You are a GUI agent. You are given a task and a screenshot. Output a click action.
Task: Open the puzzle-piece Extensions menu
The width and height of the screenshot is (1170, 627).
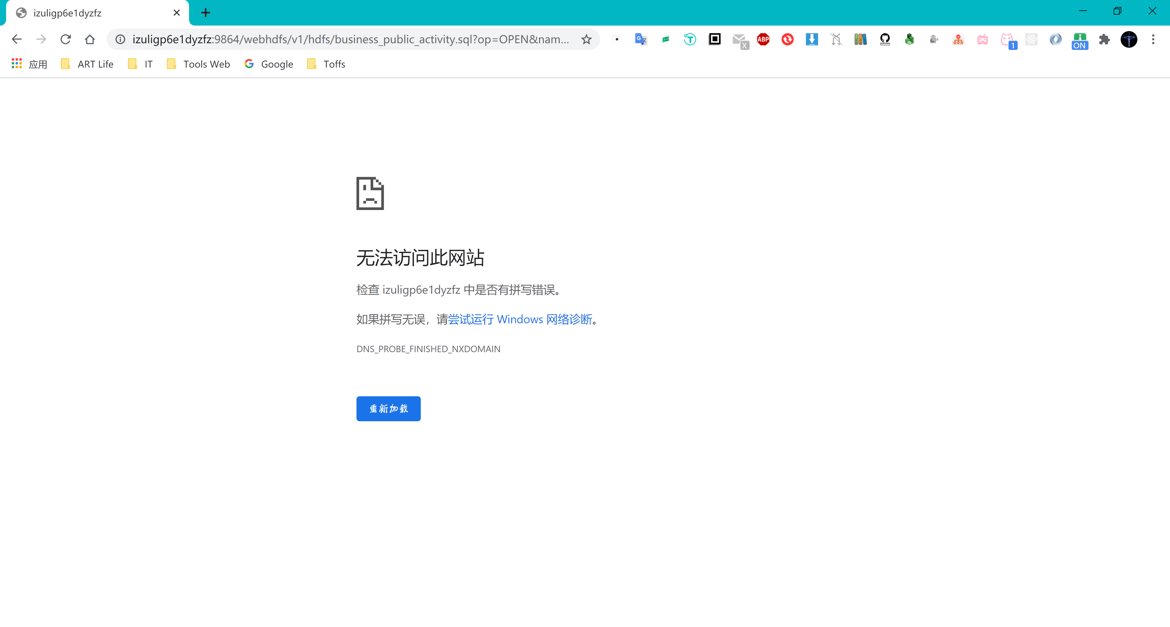coord(1104,40)
